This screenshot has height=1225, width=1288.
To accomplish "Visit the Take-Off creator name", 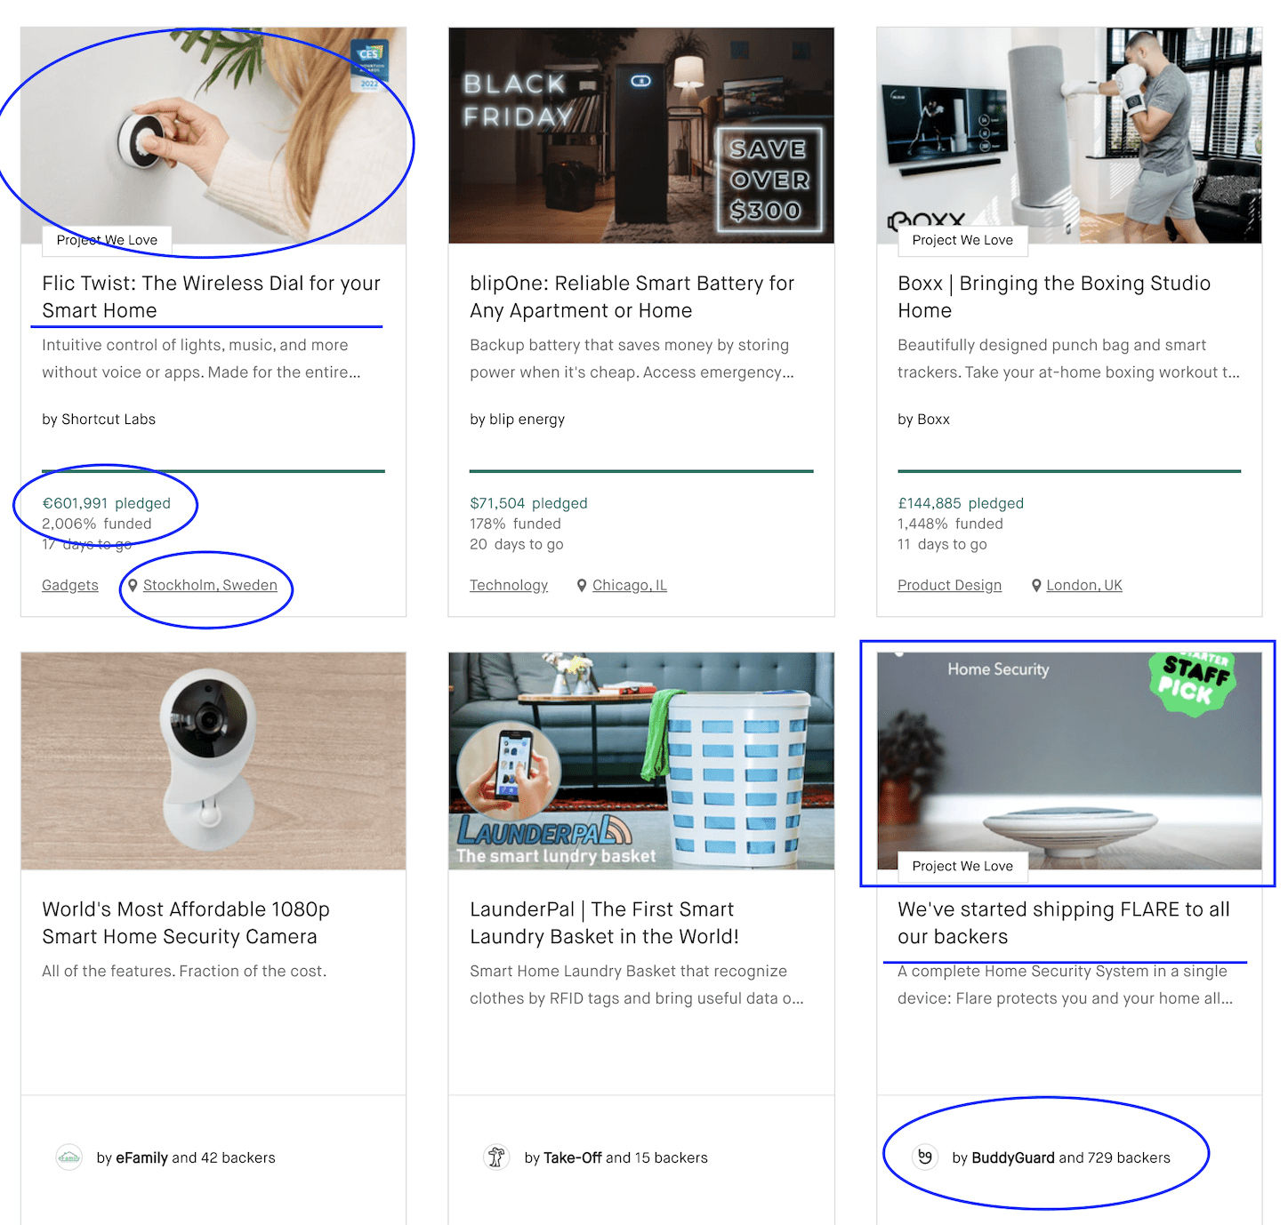I will click(573, 1157).
